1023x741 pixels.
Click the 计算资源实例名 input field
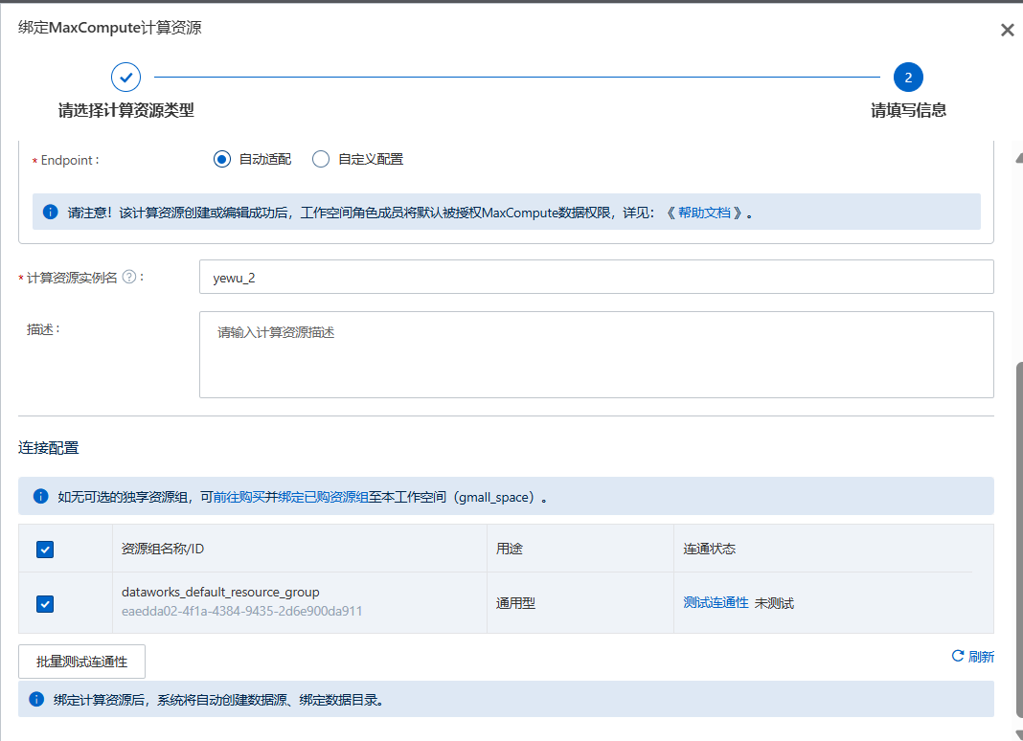(x=597, y=278)
